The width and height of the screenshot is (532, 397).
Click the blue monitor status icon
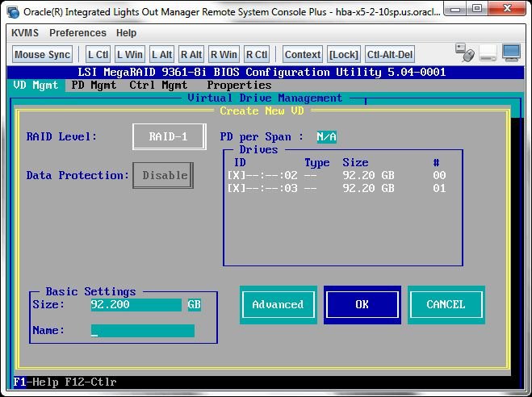click(x=511, y=53)
